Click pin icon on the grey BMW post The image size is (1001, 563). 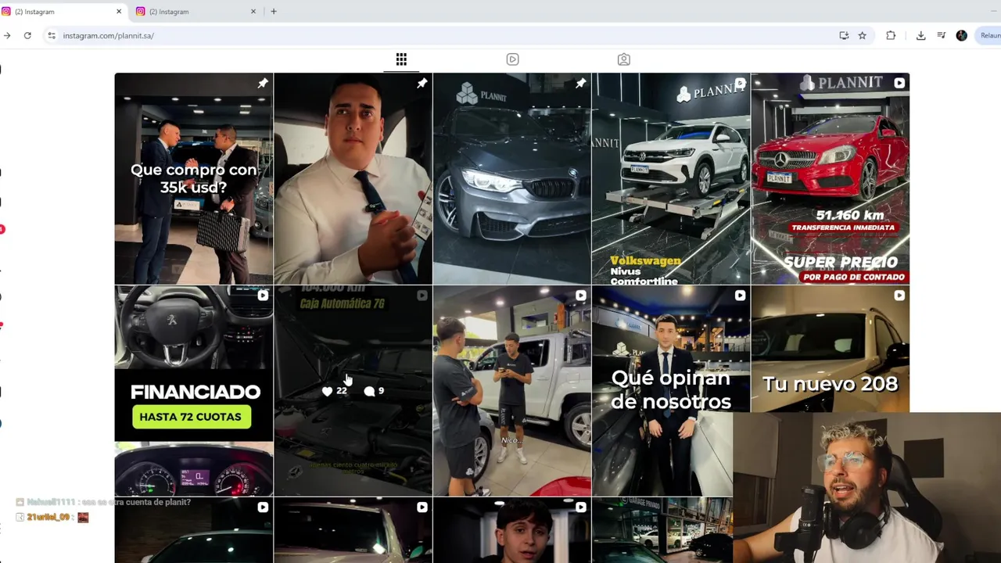point(581,83)
